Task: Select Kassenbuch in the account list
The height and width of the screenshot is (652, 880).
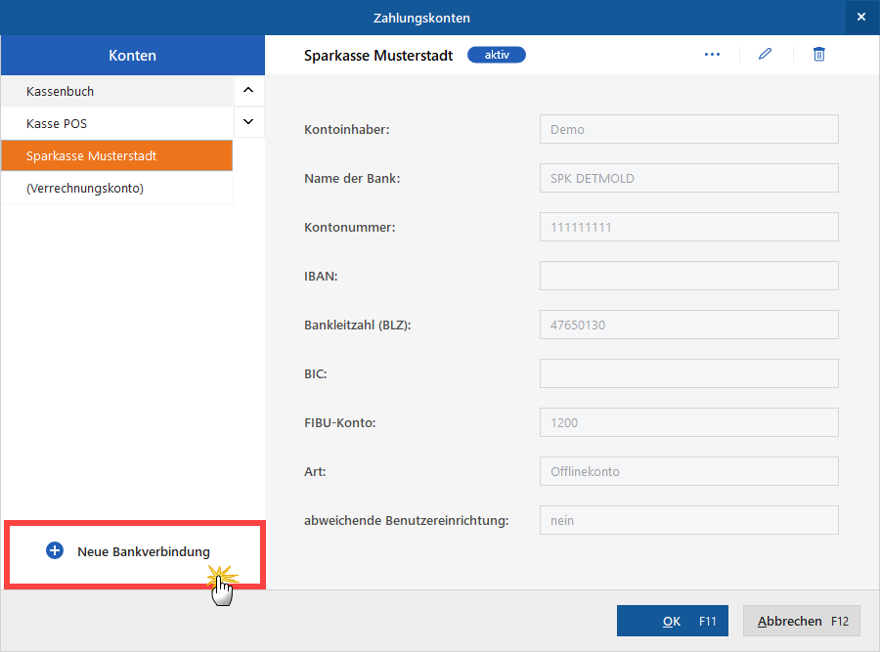Action: pyautogui.click(x=117, y=91)
